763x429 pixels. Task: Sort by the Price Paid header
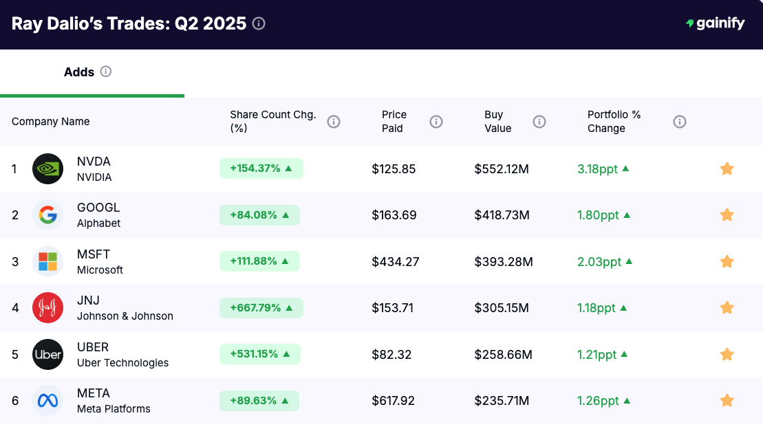pos(394,122)
